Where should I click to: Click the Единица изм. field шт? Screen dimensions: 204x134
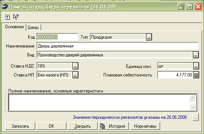pyautogui.click(x=175, y=66)
